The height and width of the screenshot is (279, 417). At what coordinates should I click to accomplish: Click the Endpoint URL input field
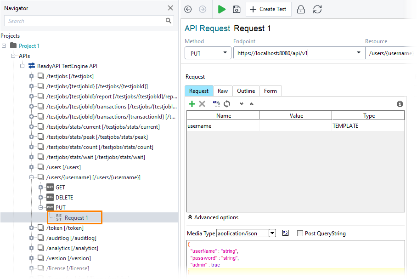(x=294, y=53)
